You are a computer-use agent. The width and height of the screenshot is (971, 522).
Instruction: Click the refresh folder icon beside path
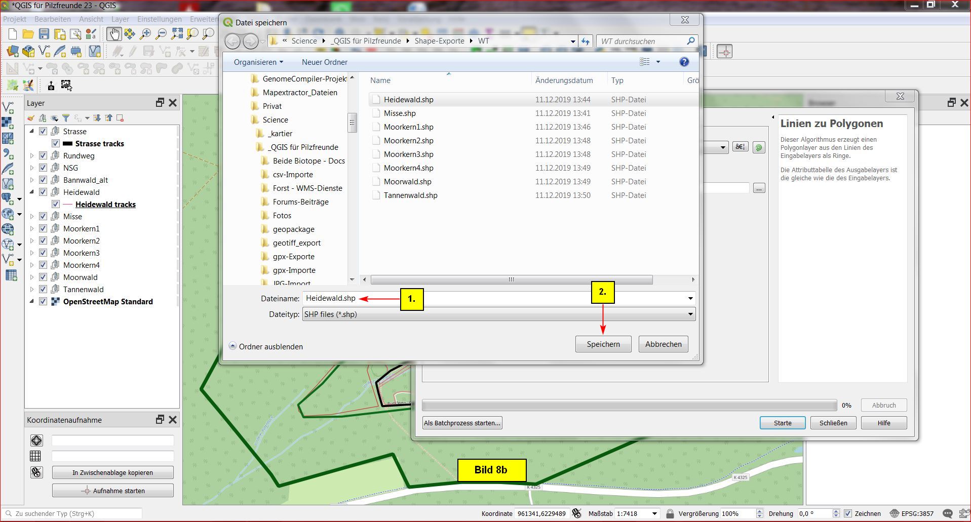coord(586,41)
